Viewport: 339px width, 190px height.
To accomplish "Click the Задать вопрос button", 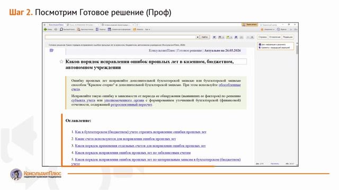I will point(249,25).
